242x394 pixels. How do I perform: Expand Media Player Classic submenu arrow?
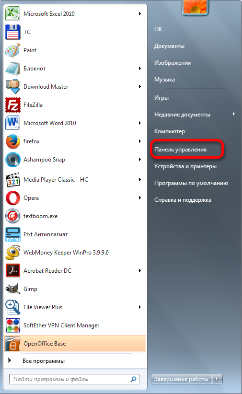(x=140, y=180)
